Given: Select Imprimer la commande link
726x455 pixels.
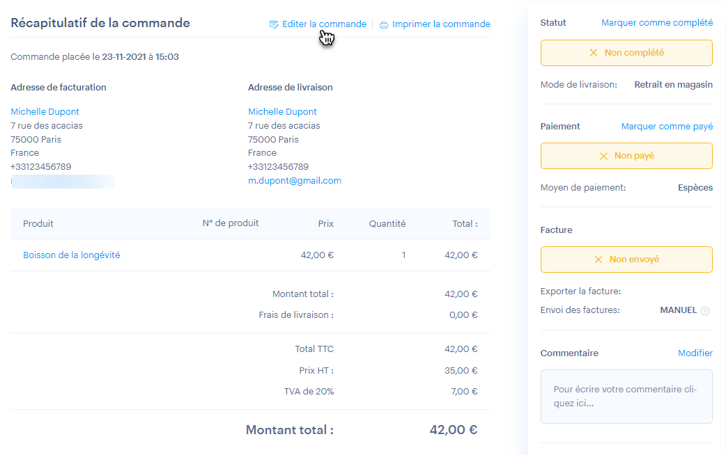Looking at the screenshot, I should click(x=441, y=24).
